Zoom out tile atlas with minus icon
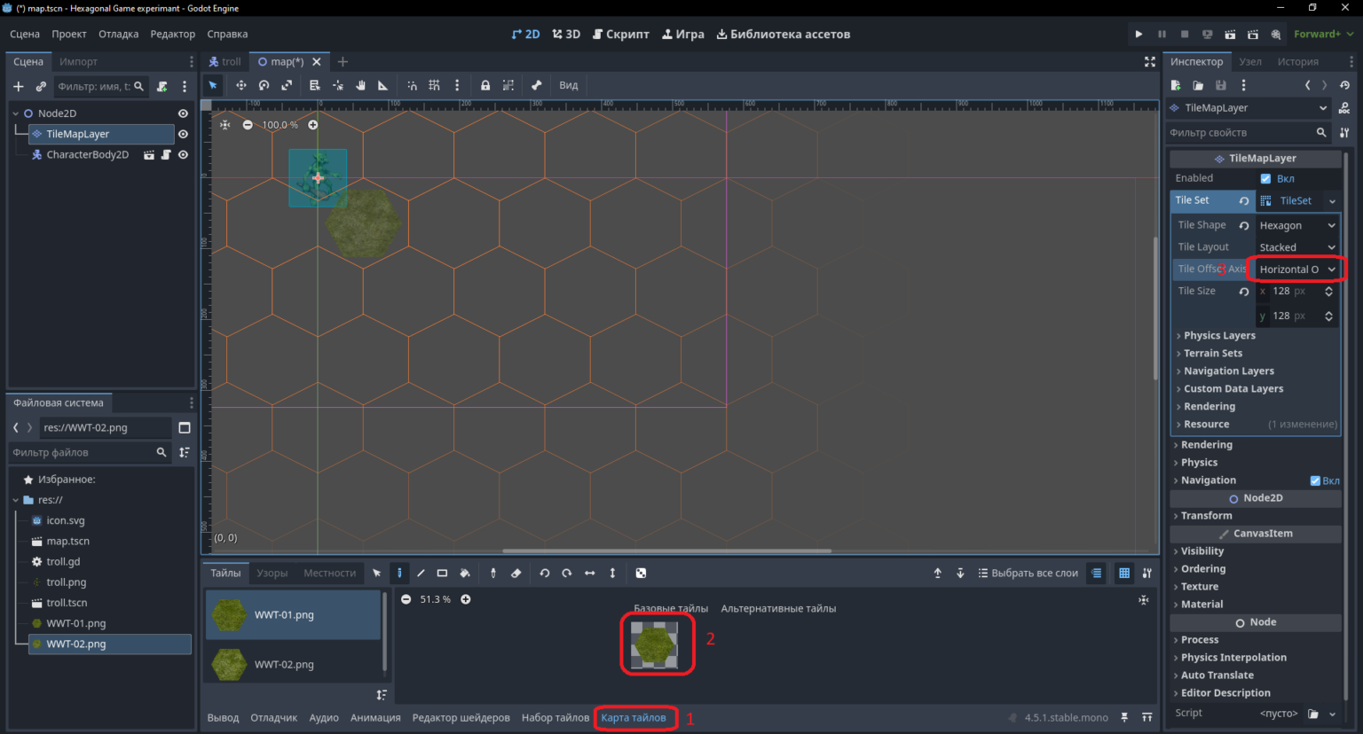The image size is (1363, 734). (406, 599)
